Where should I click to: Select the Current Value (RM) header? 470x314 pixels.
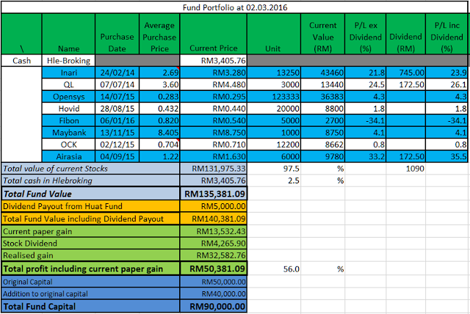[323, 34]
